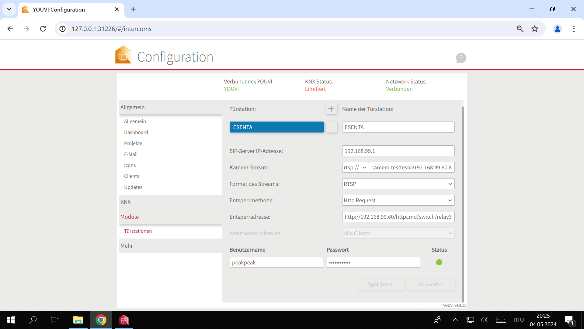Select ESENTA in Türstation list

[x=276, y=127]
